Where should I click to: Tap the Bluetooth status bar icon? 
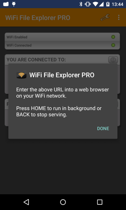pos(81,4)
